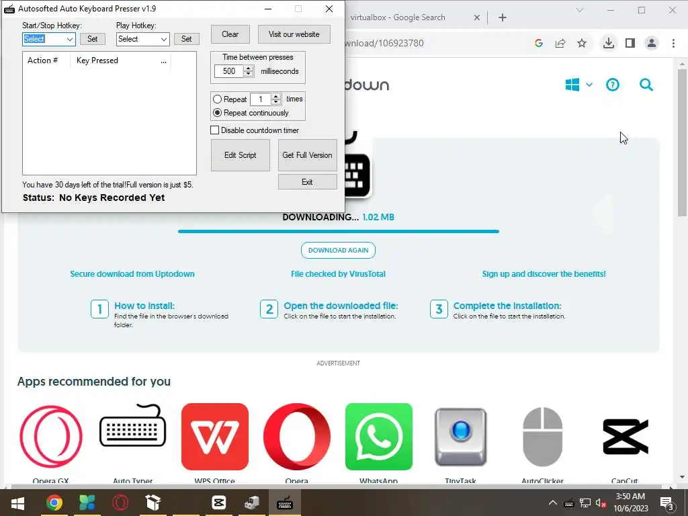Open CapCut app icon
The height and width of the screenshot is (516, 688).
coord(625,437)
